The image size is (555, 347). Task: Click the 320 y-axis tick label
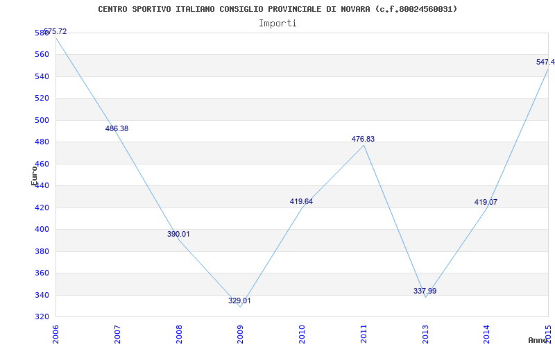click(41, 317)
